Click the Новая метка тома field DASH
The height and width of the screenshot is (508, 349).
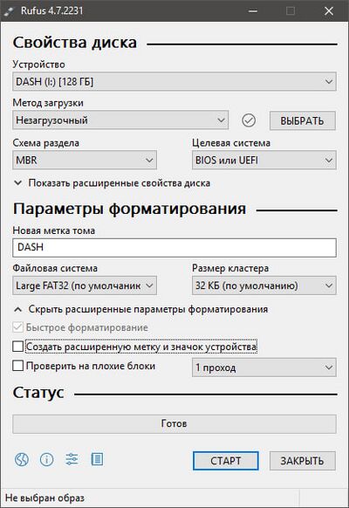tap(174, 248)
